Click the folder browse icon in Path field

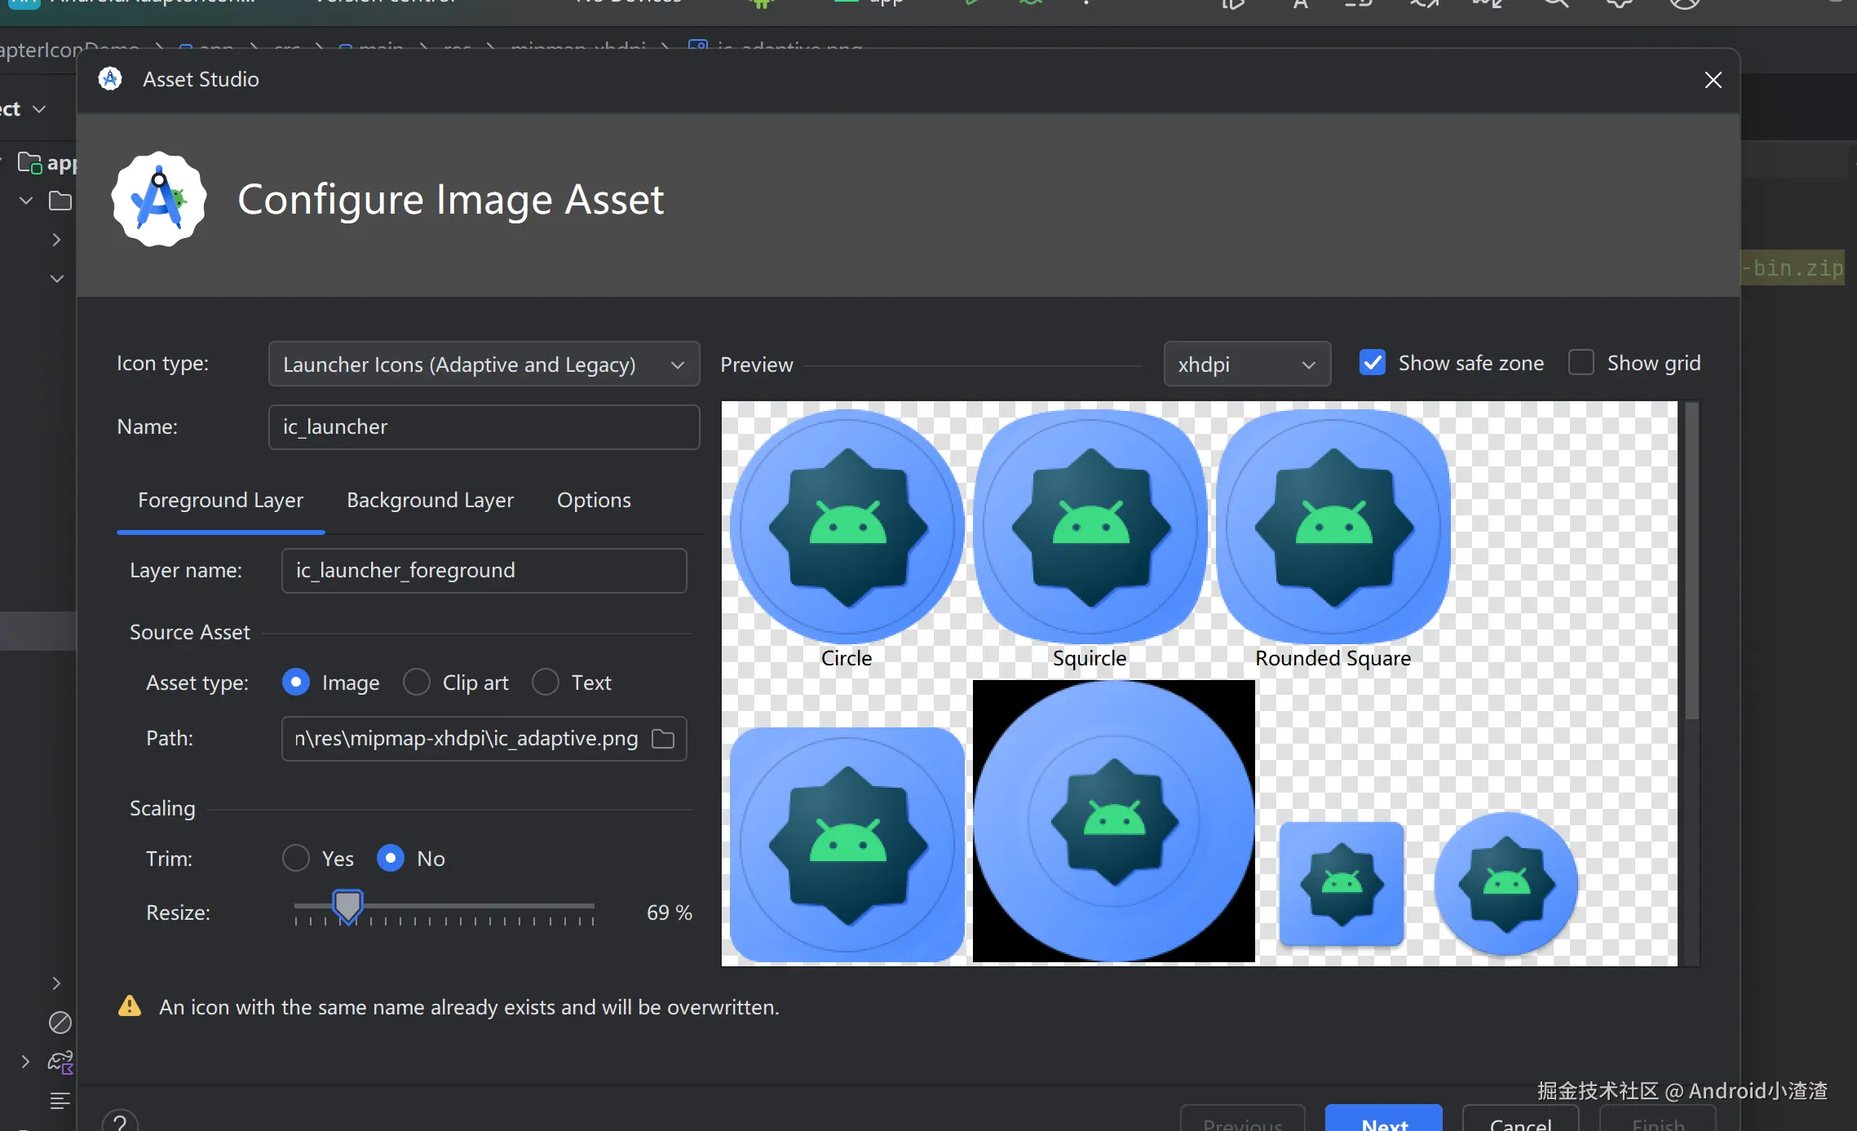point(663,739)
